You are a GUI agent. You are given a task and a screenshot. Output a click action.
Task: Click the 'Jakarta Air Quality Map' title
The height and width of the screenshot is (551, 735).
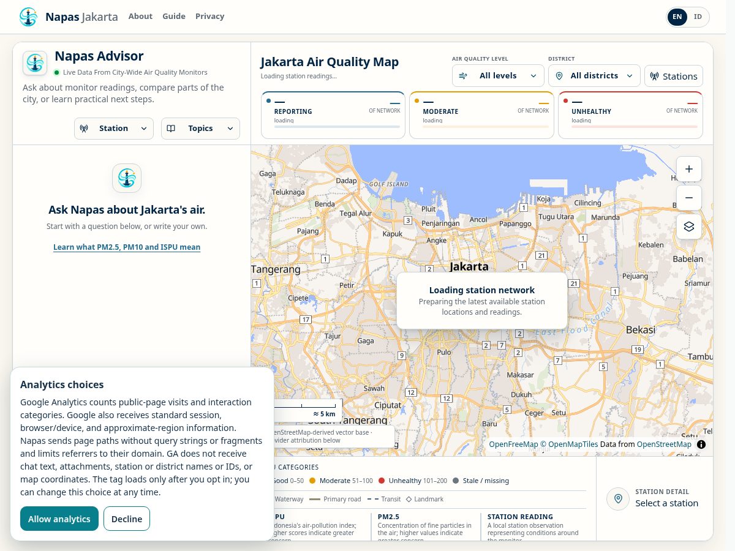click(330, 62)
